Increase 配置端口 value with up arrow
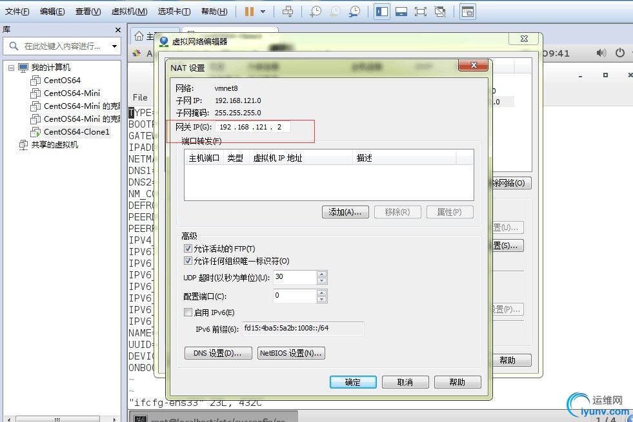The width and height of the screenshot is (633, 422). pos(322,293)
